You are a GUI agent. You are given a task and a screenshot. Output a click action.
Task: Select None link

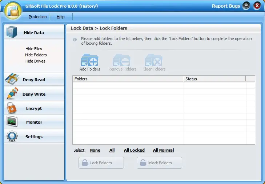[95, 150]
